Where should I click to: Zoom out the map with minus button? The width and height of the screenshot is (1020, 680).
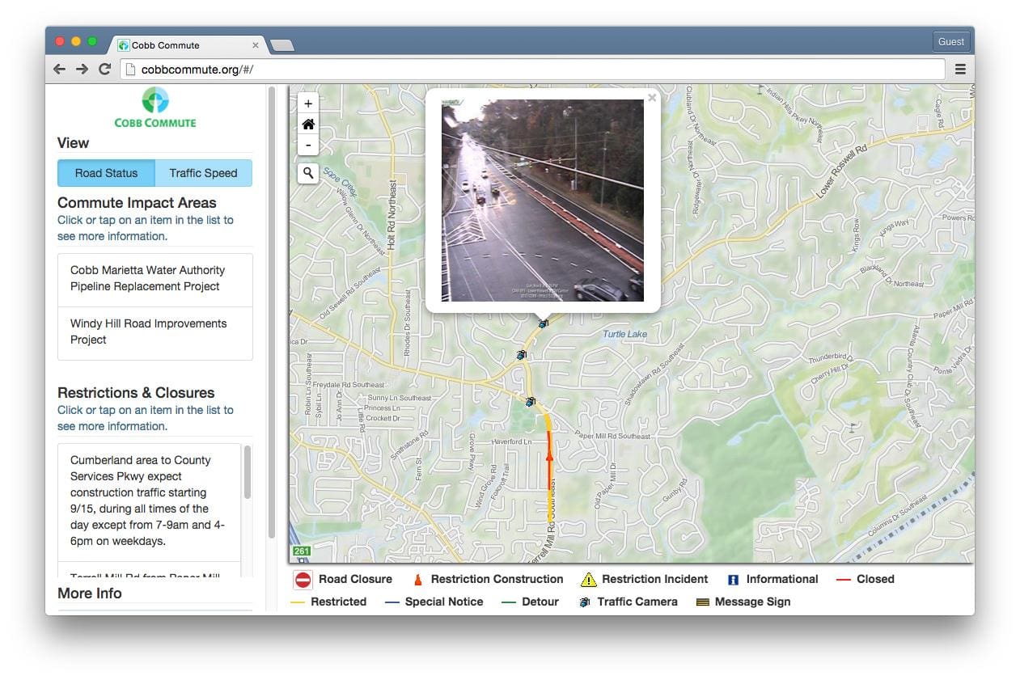tap(307, 146)
